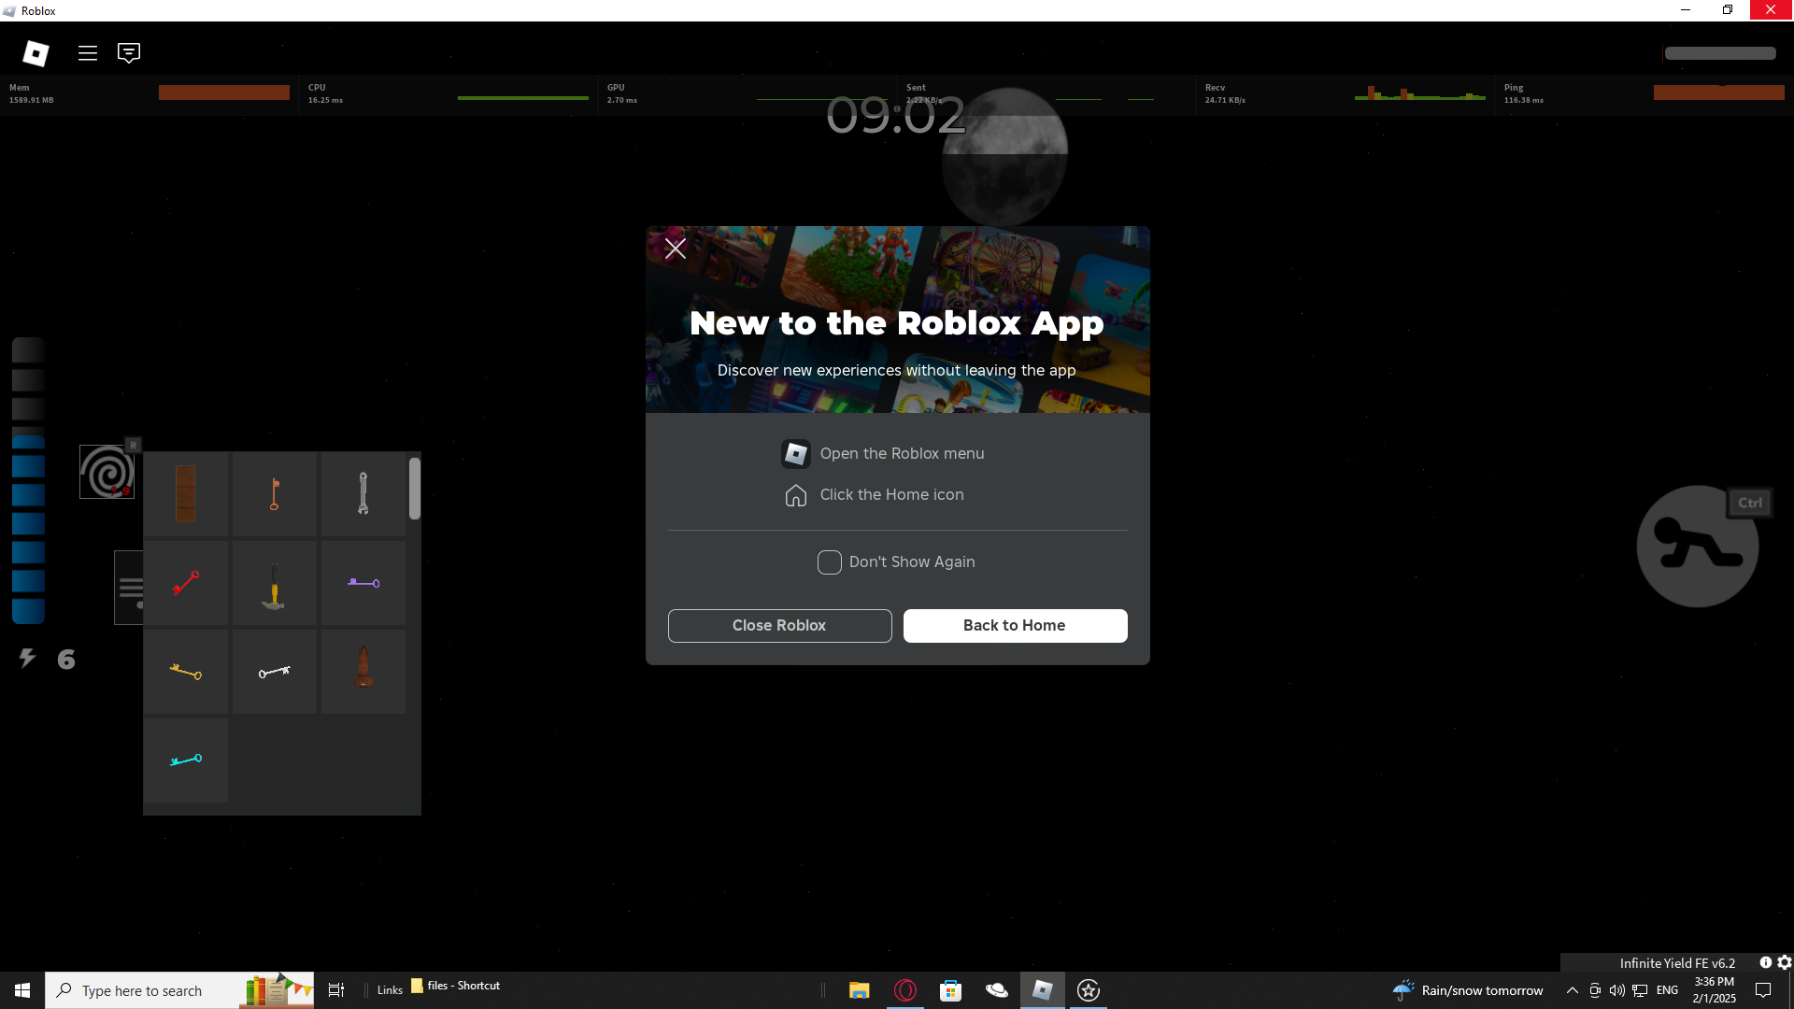Open the chat window icon
1794x1009 pixels.
point(129,53)
